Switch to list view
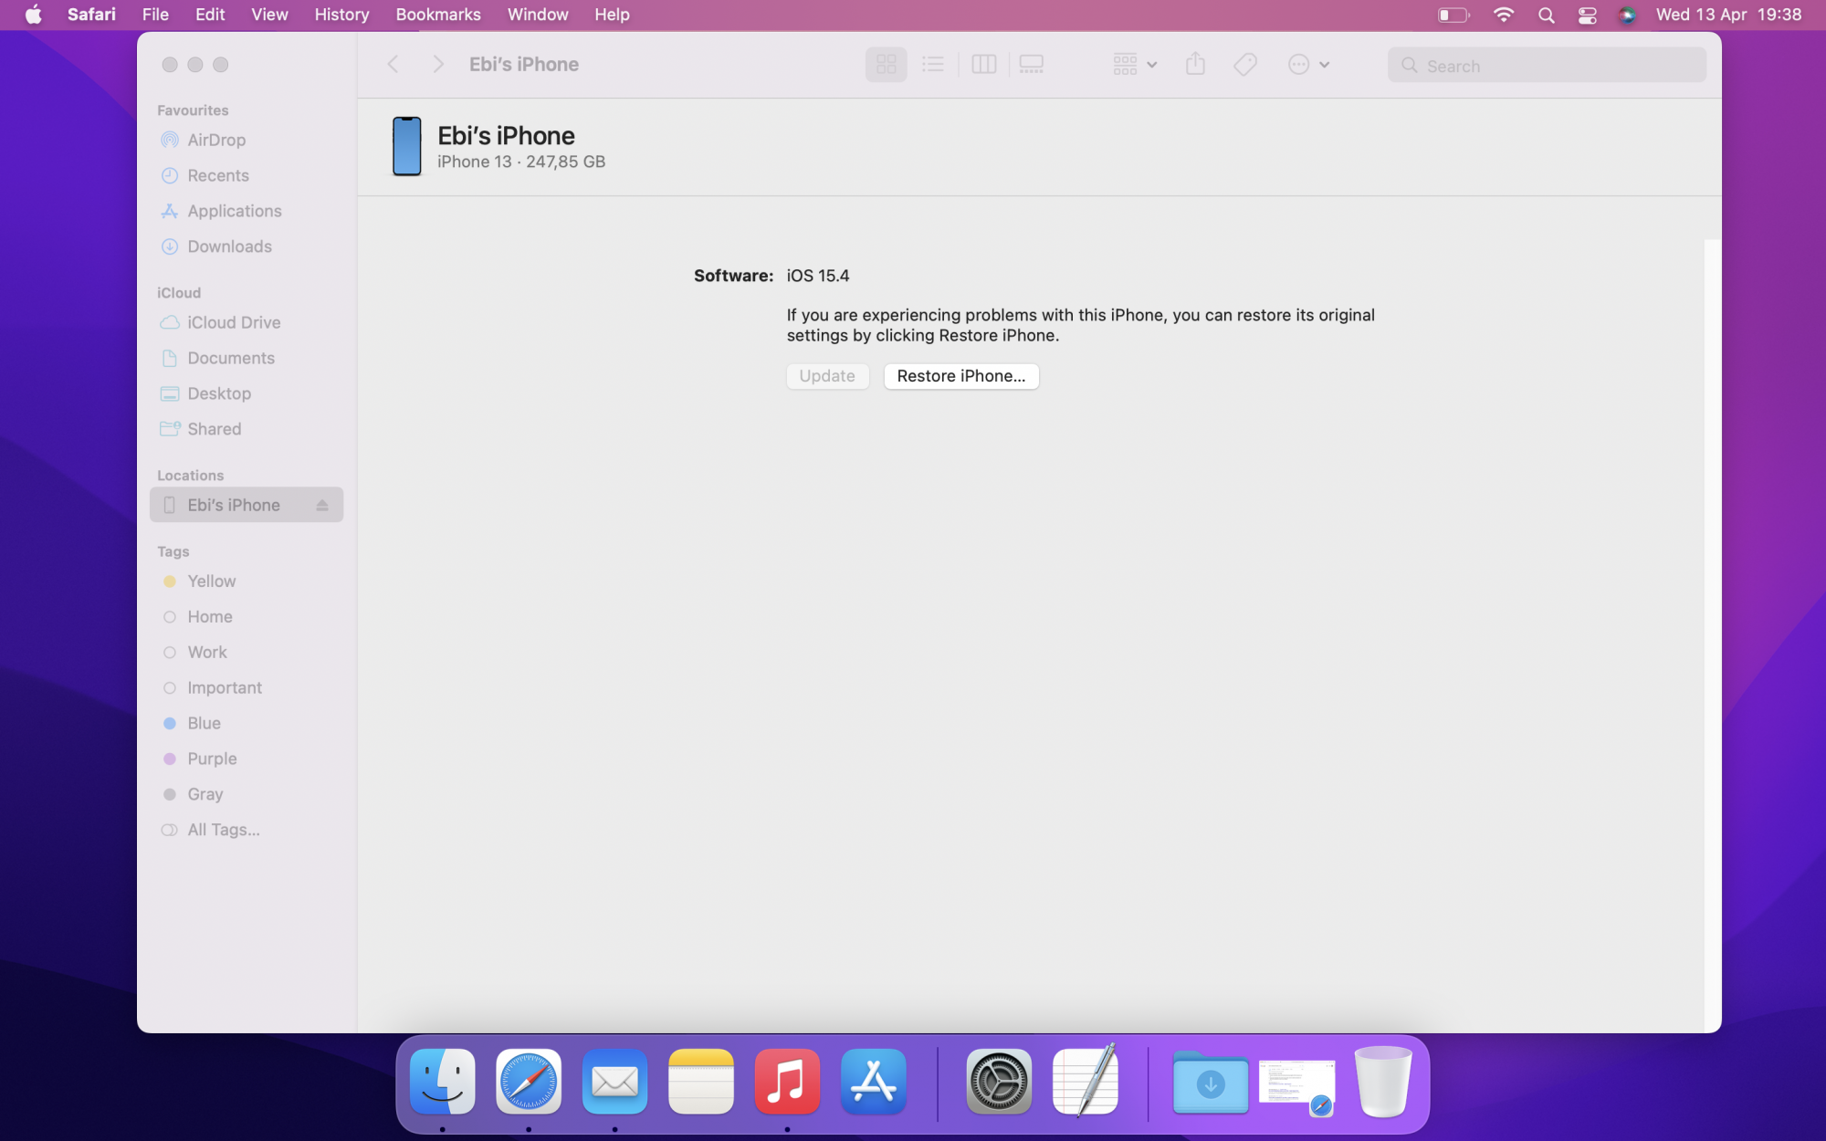The width and height of the screenshot is (1826, 1141). click(933, 64)
